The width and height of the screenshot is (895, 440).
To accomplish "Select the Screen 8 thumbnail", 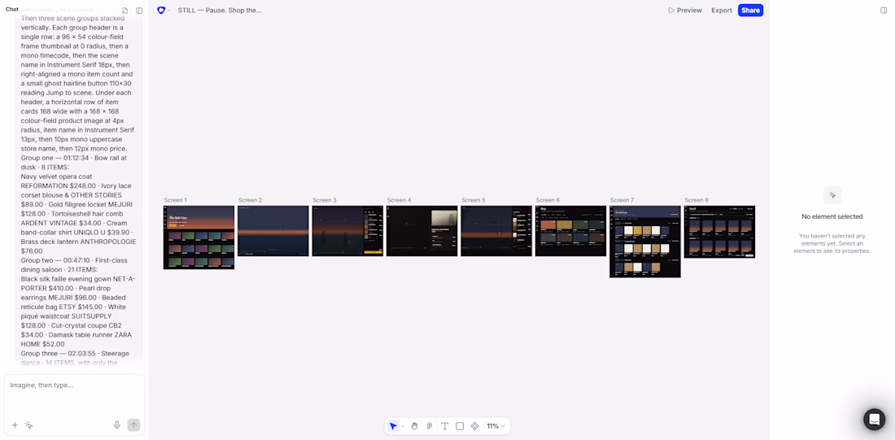I will (720, 232).
